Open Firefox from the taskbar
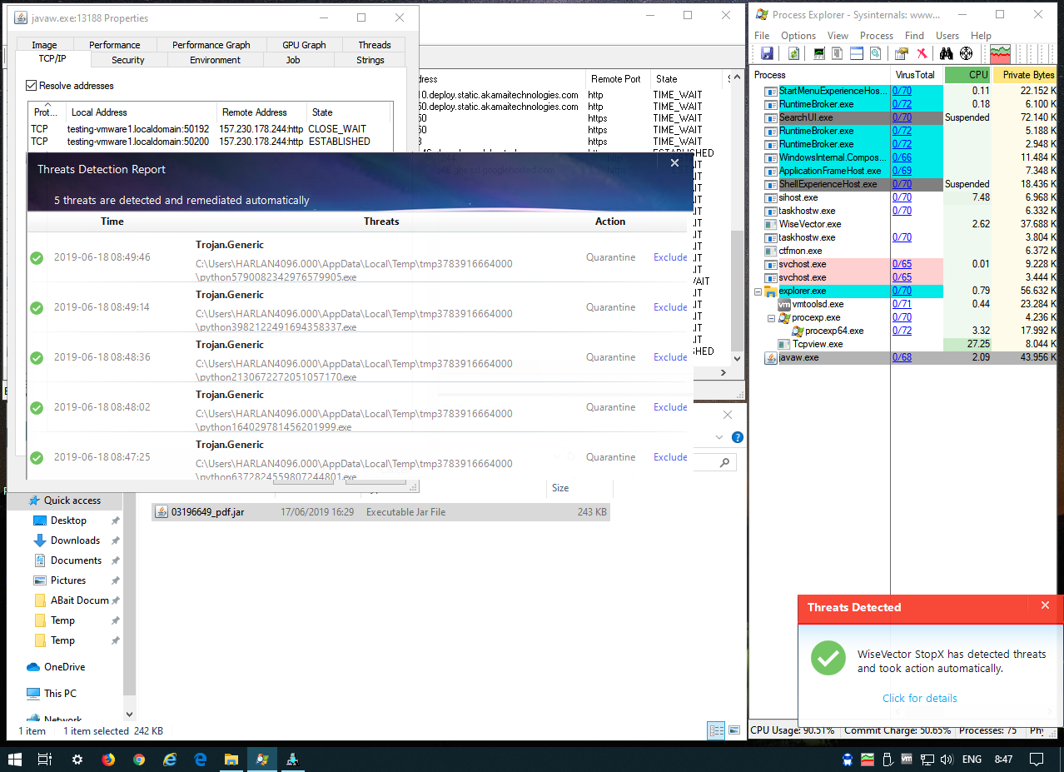Viewport: 1064px width, 772px height. [108, 760]
